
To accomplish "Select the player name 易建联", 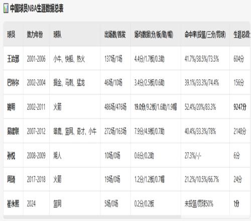I will [x=13, y=131].
